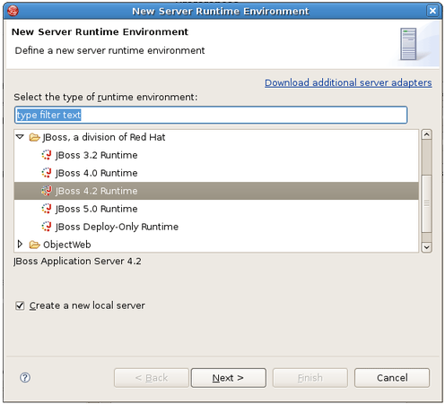Click the ObjectWeb folder icon
445x404 pixels.
pyautogui.click(x=35, y=245)
